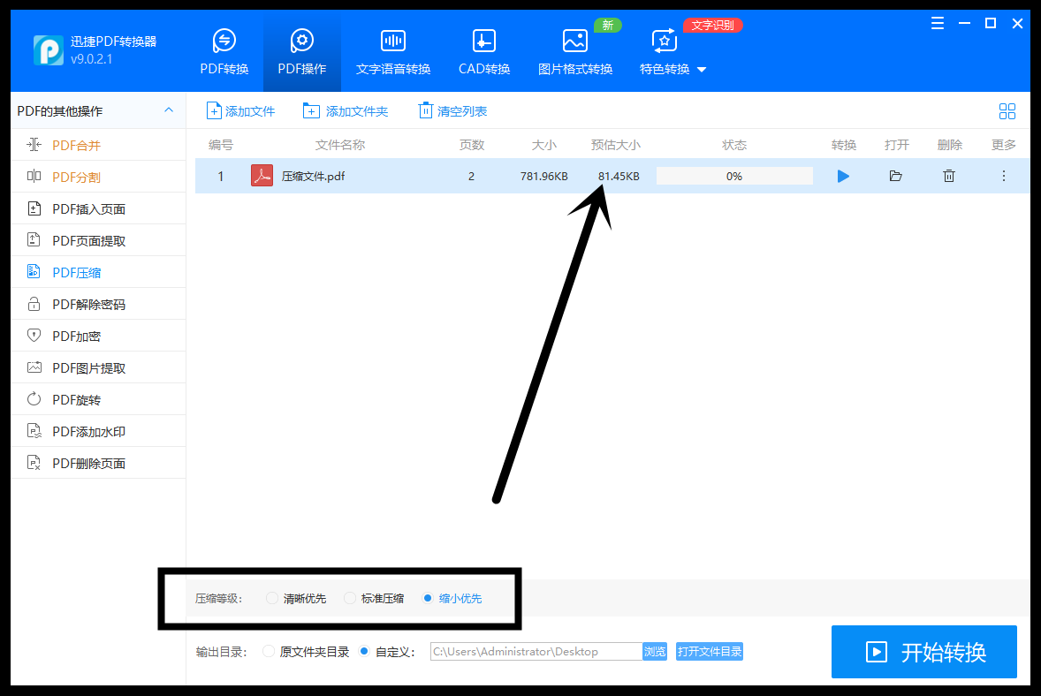This screenshot has width=1041, height=696.
Task: Select PDF合并 in sidebar
Action: (98, 146)
